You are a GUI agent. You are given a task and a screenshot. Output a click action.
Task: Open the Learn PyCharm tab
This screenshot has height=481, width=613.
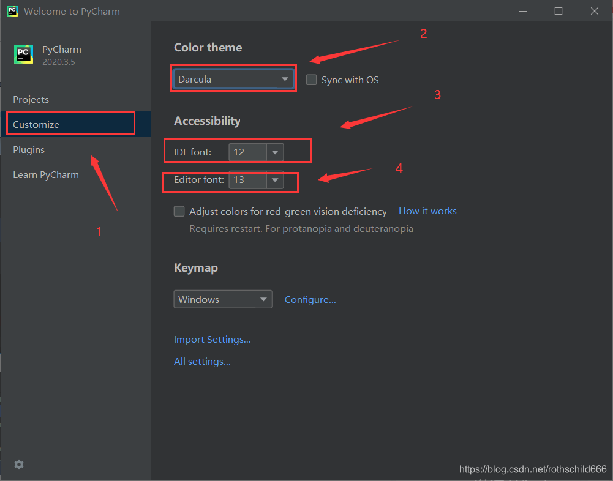76,174
